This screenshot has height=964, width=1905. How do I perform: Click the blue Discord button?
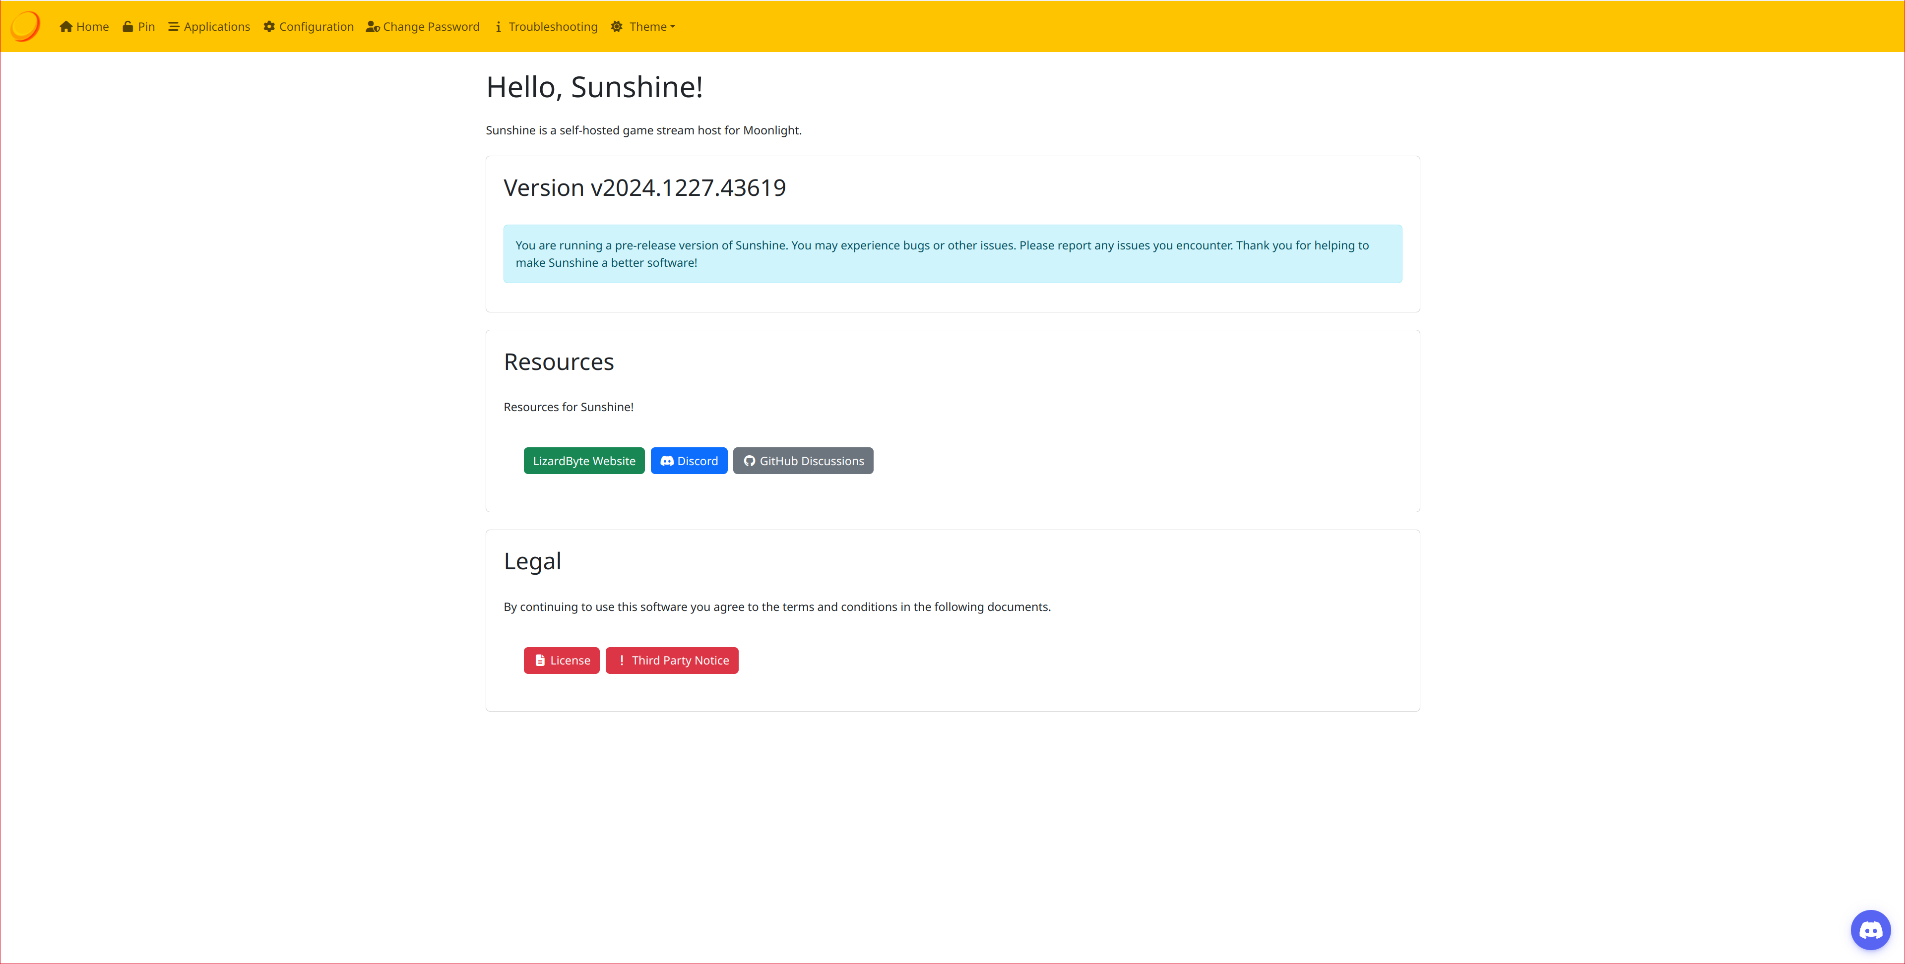click(x=689, y=461)
